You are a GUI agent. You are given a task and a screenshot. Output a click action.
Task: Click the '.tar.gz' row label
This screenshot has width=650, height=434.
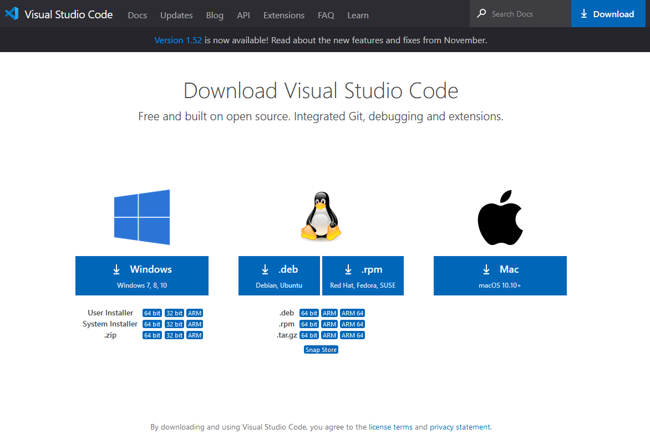[x=287, y=335]
